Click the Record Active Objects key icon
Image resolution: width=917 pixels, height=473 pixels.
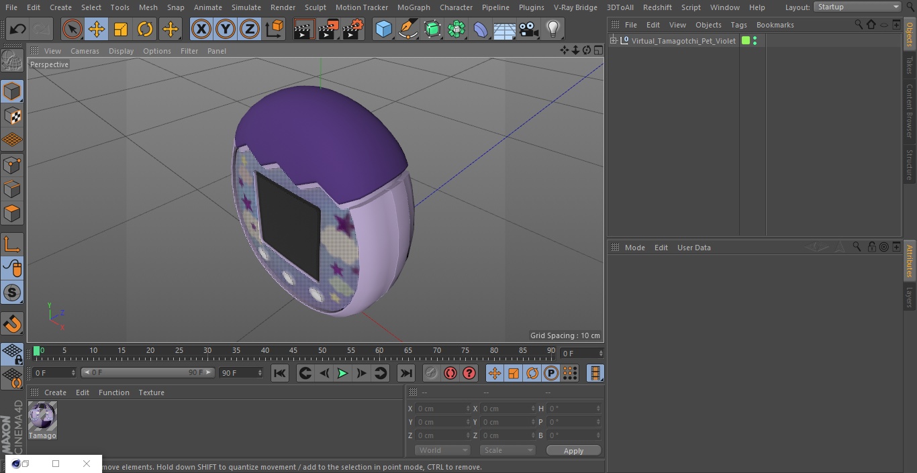pos(432,373)
